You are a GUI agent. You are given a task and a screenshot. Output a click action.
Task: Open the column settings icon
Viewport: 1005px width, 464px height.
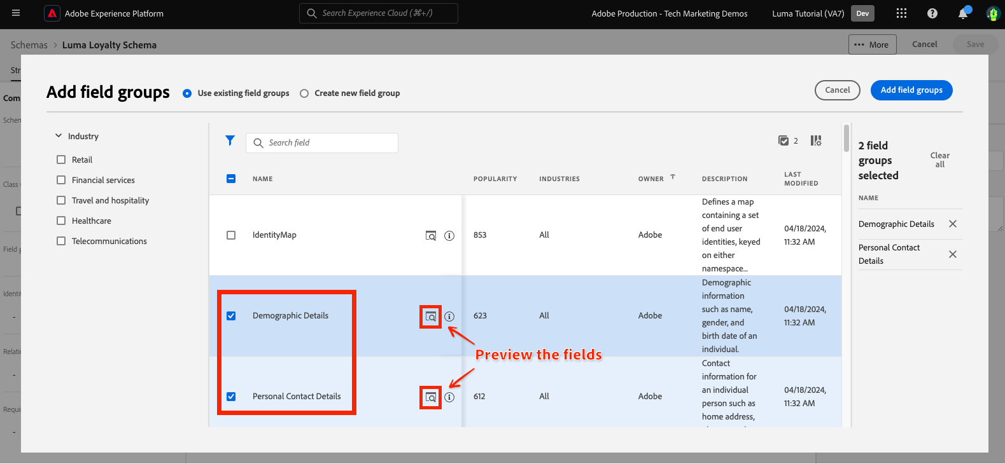click(x=816, y=140)
